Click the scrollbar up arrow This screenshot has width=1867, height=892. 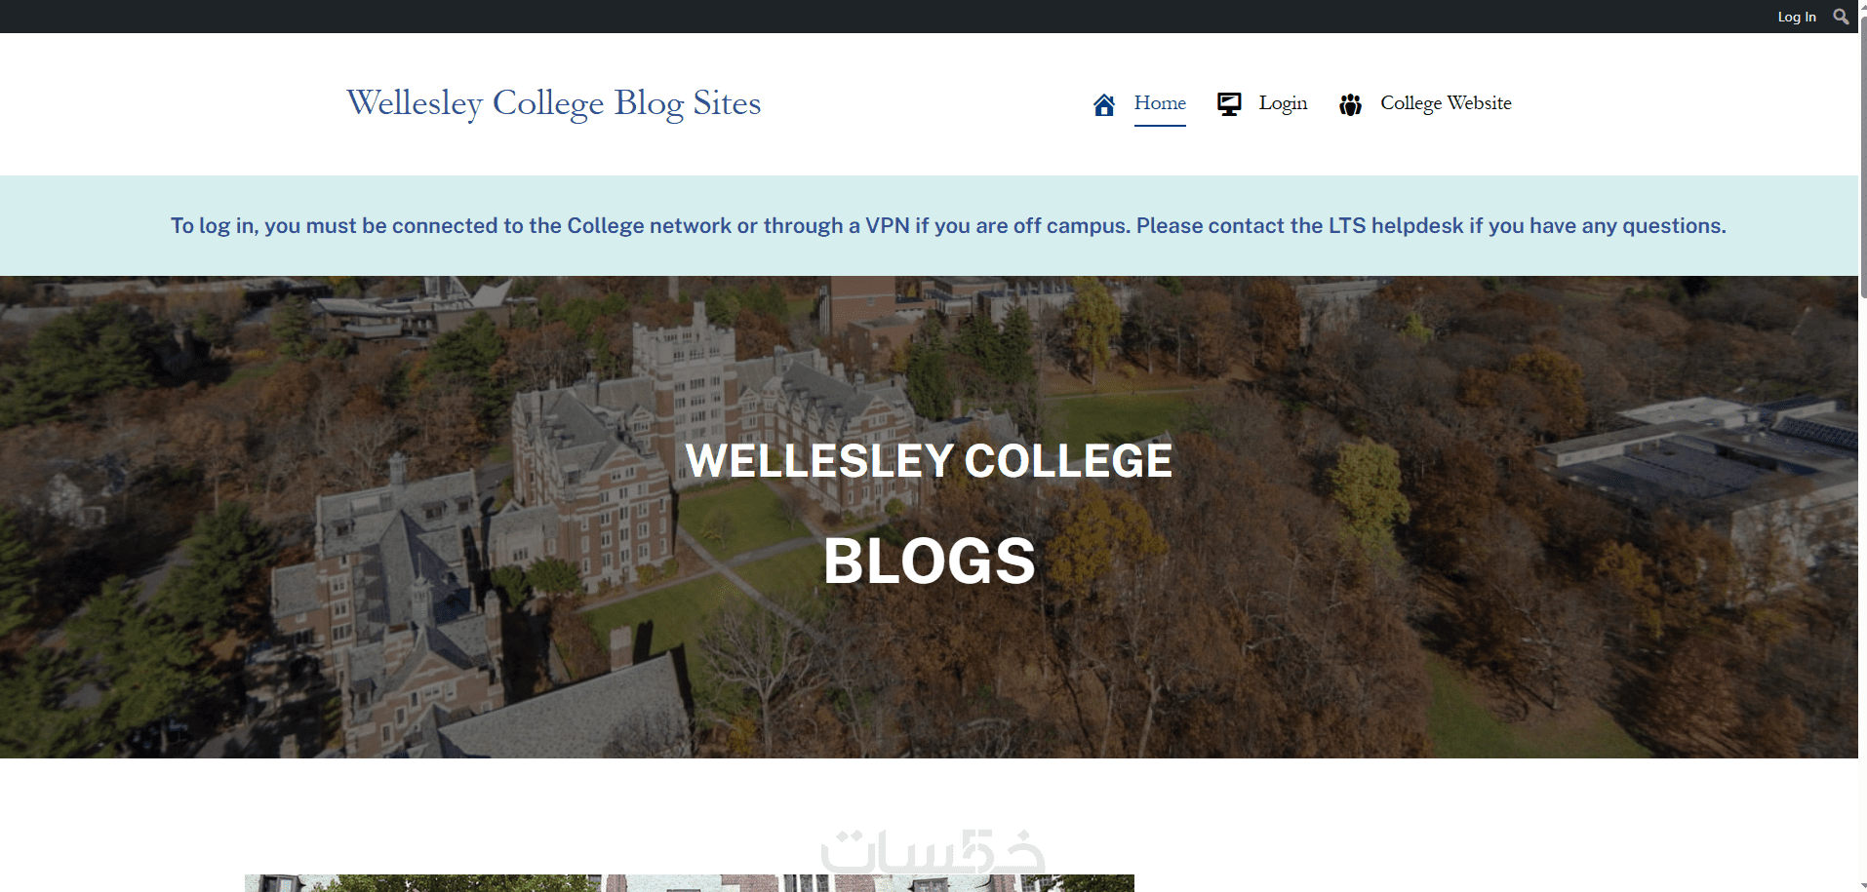(1862, 5)
